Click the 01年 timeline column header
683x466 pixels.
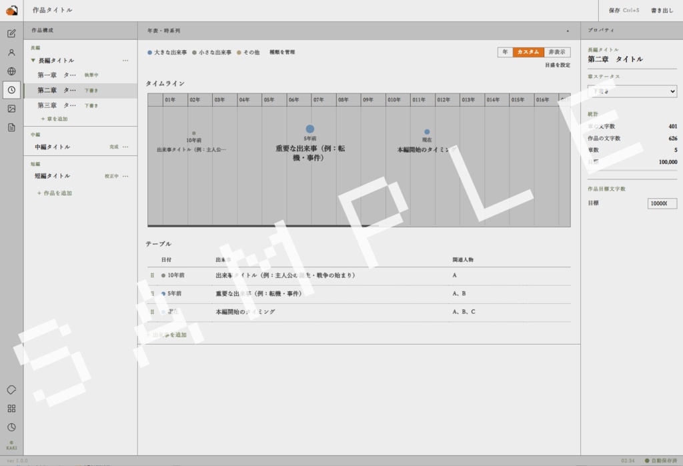tap(175, 100)
